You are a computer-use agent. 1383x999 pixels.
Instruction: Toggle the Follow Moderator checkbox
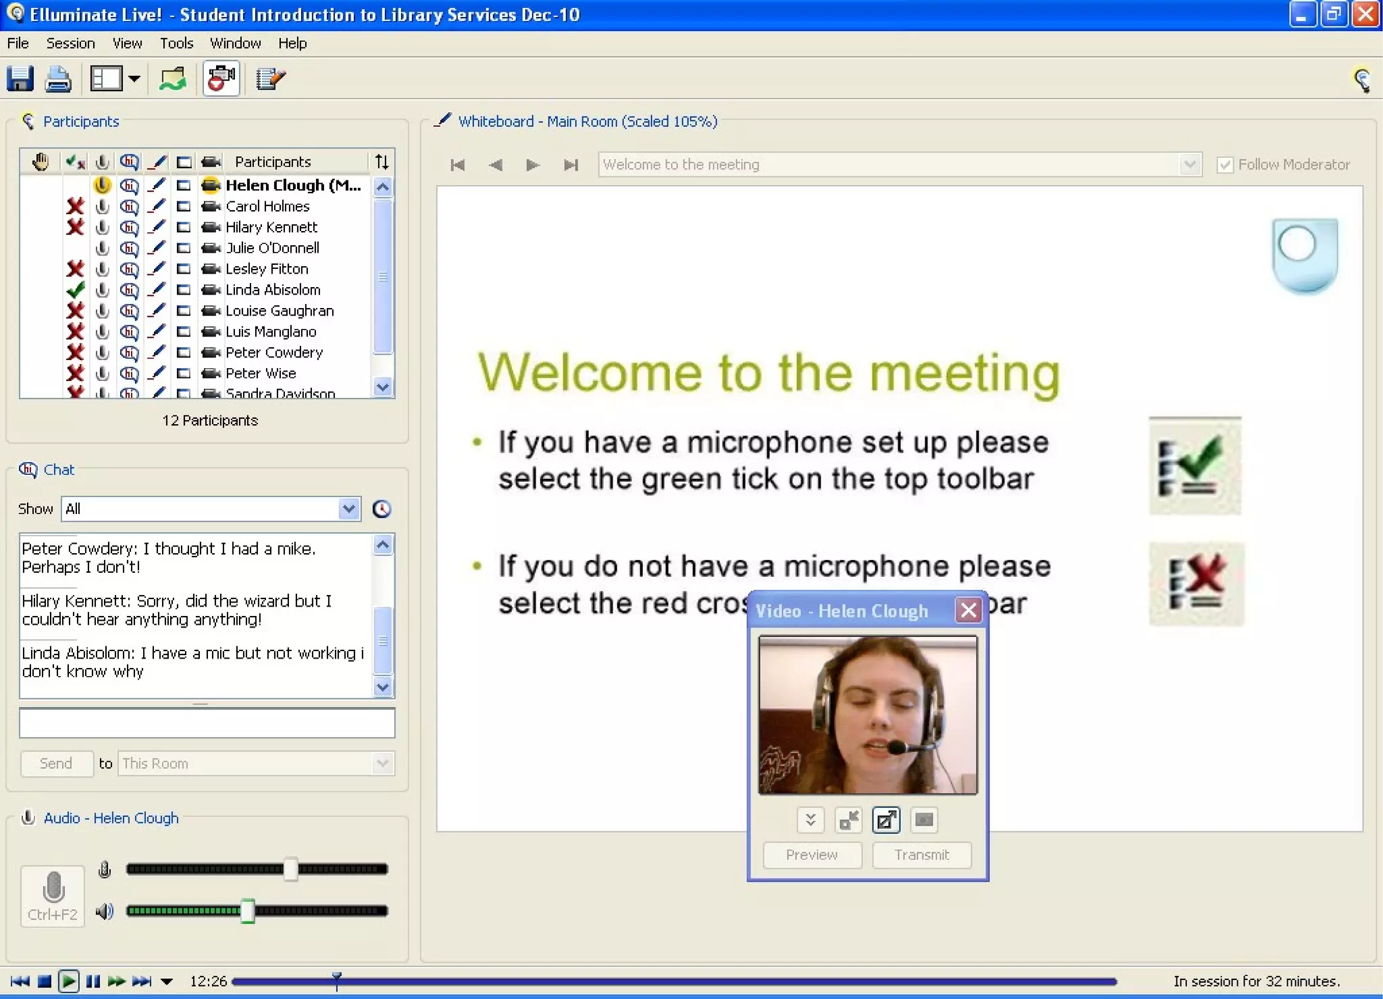tap(1225, 165)
